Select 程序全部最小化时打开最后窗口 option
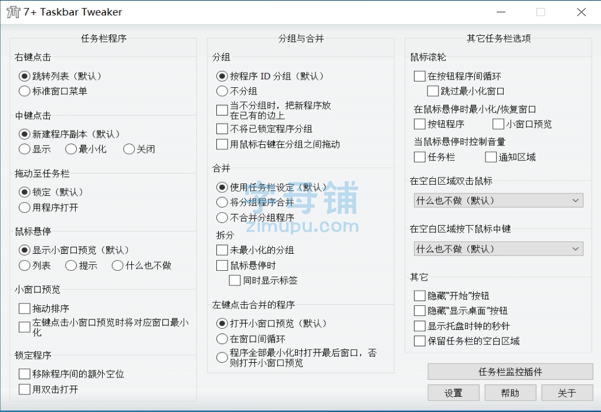The image size is (601, 412). tap(222, 357)
